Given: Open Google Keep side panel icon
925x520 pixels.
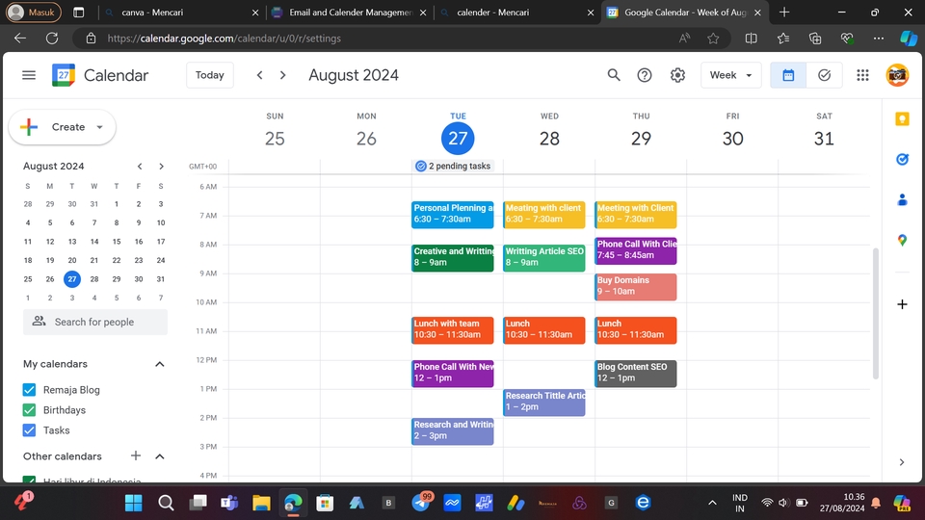Looking at the screenshot, I should pyautogui.click(x=902, y=119).
